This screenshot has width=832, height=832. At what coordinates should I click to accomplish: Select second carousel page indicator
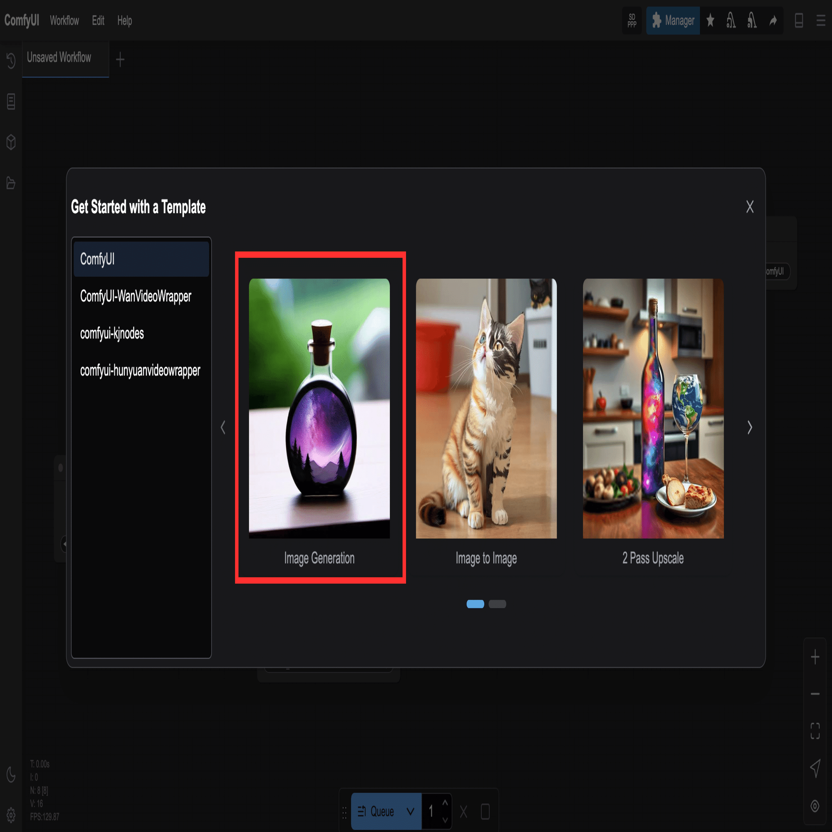(498, 604)
